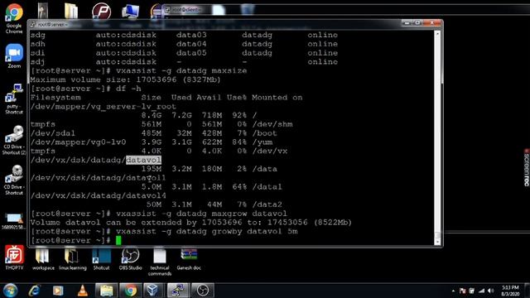Select the red circular P application icon

coord(101,11)
